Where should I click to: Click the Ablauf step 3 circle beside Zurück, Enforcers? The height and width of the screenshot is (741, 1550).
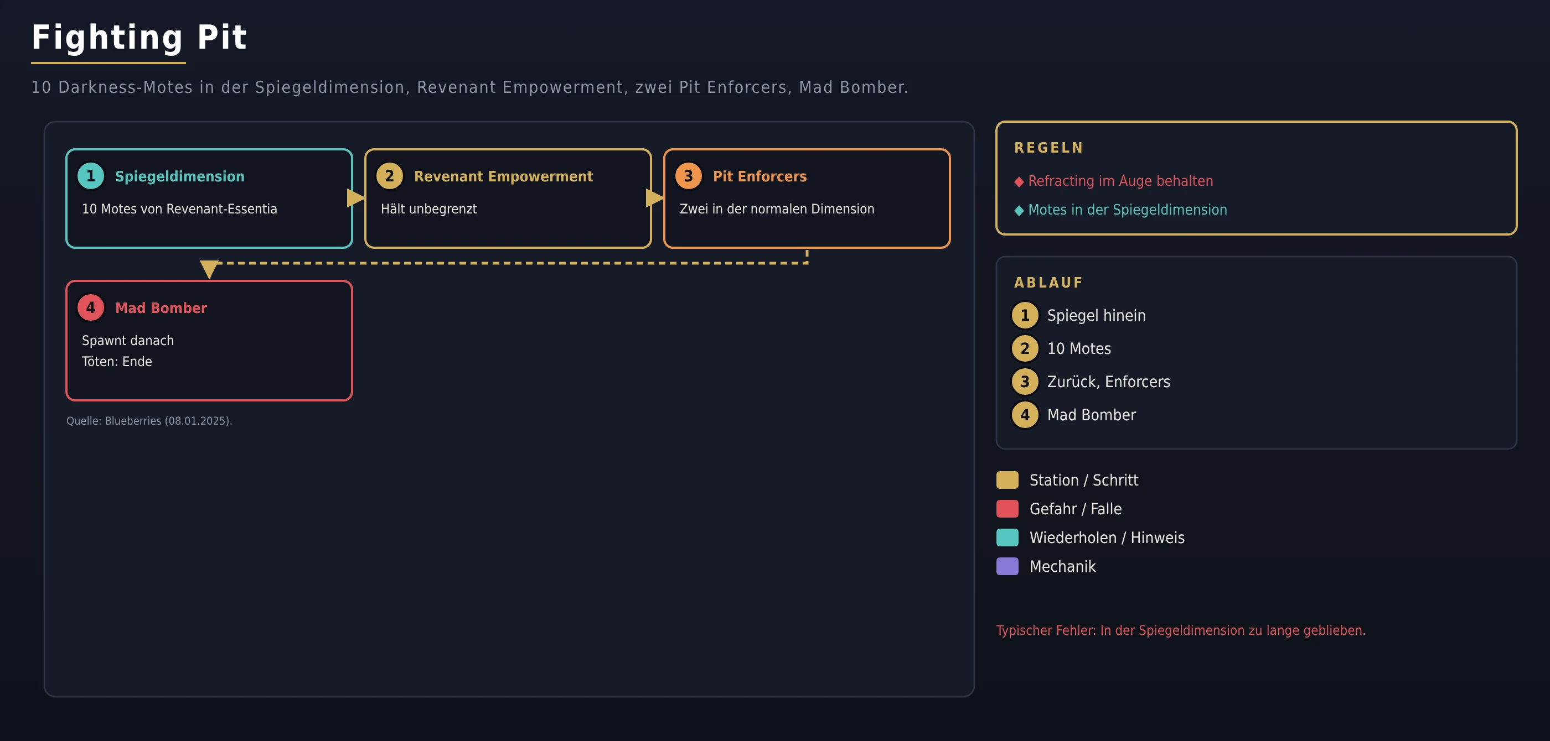click(1025, 382)
